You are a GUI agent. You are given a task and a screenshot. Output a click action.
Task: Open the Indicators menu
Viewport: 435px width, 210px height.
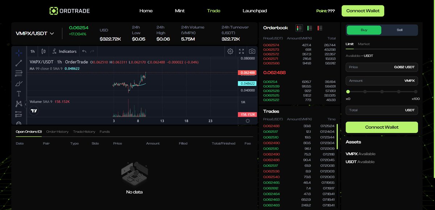click(x=65, y=52)
